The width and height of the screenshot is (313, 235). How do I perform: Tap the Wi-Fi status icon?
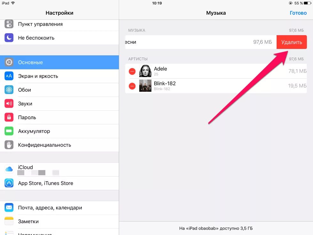(x=13, y=3)
